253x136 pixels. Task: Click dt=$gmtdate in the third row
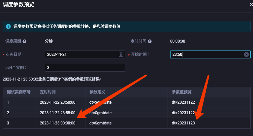point(101,123)
